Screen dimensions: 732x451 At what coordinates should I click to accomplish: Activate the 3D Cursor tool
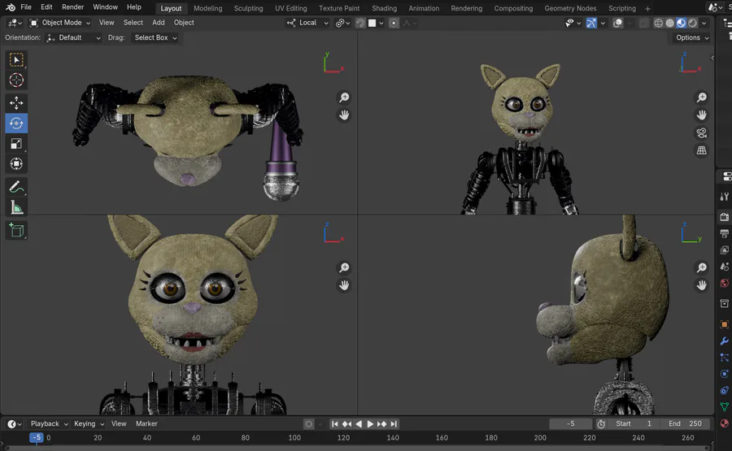click(16, 80)
